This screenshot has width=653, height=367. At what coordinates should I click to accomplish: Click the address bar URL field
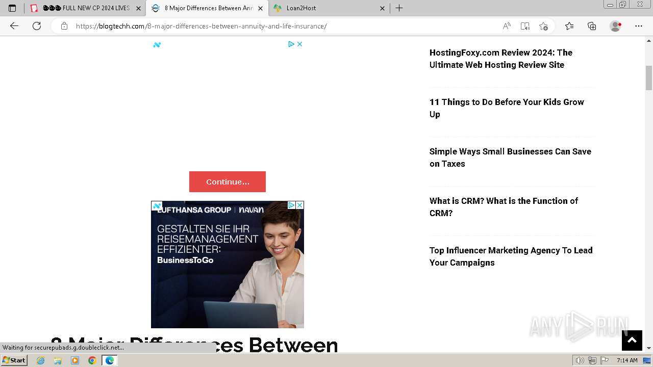[286, 26]
